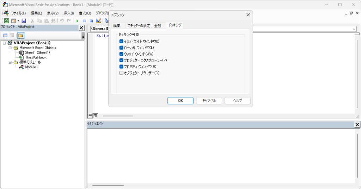Click the Paste clipboard toolbar icon
Screen dimensions: 361x189
click(46, 21)
